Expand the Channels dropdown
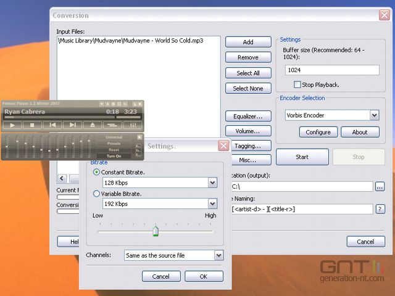The height and width of the screenshot is (296, 395). click(x=218, y=255)
